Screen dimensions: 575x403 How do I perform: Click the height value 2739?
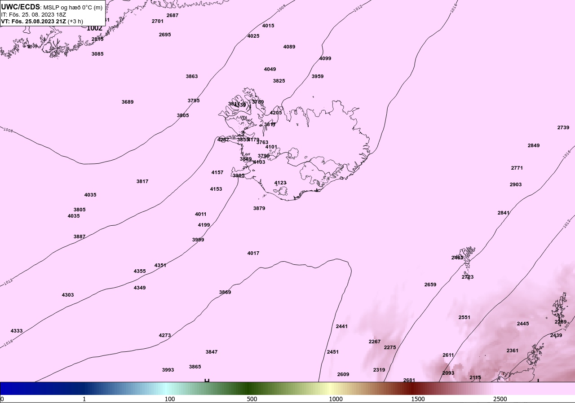click(563, 127)
